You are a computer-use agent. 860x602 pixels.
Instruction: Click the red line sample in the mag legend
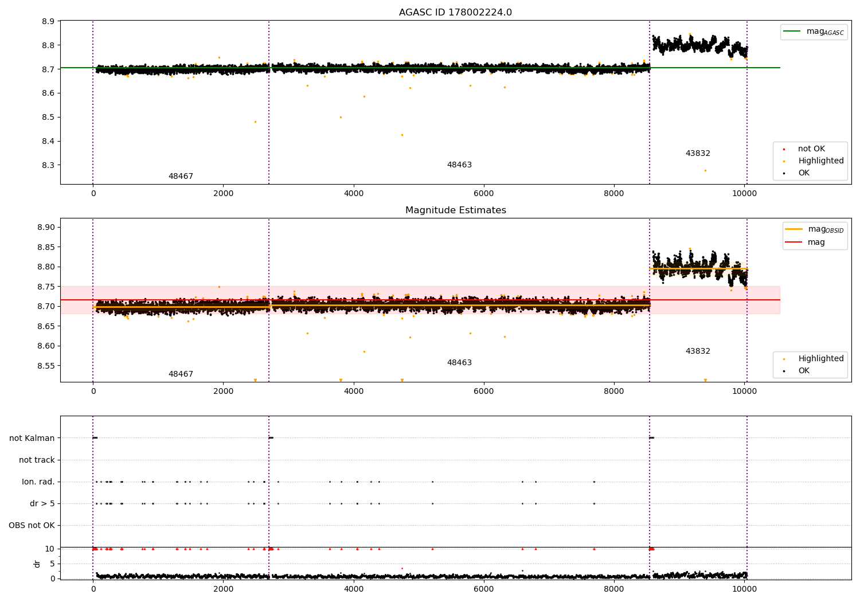[794, 243]
